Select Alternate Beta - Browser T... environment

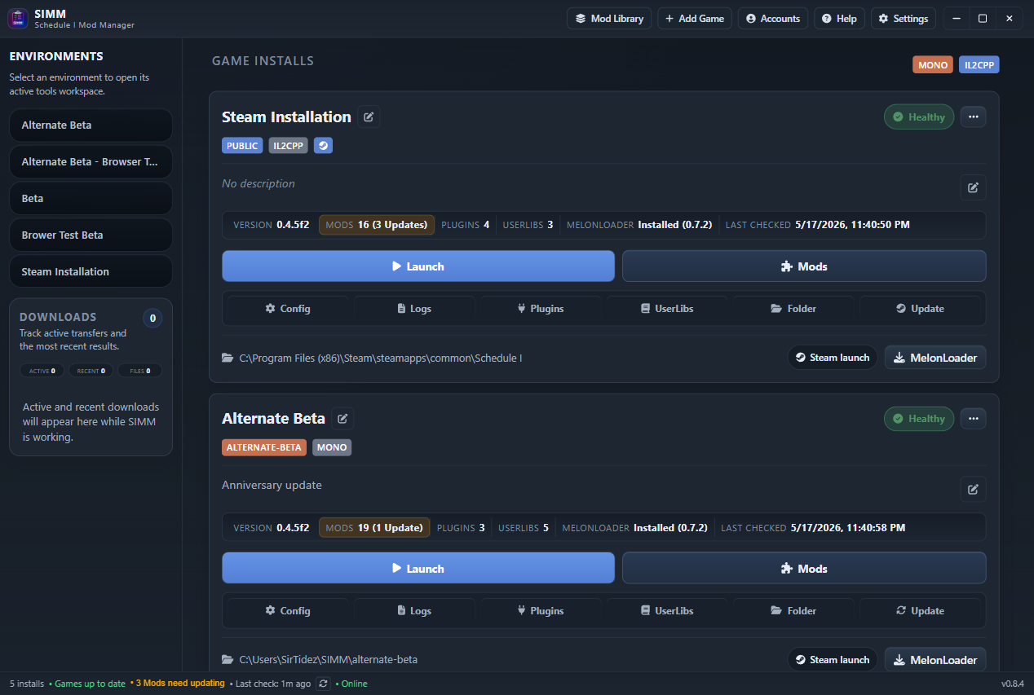click(x=91, y=161)
